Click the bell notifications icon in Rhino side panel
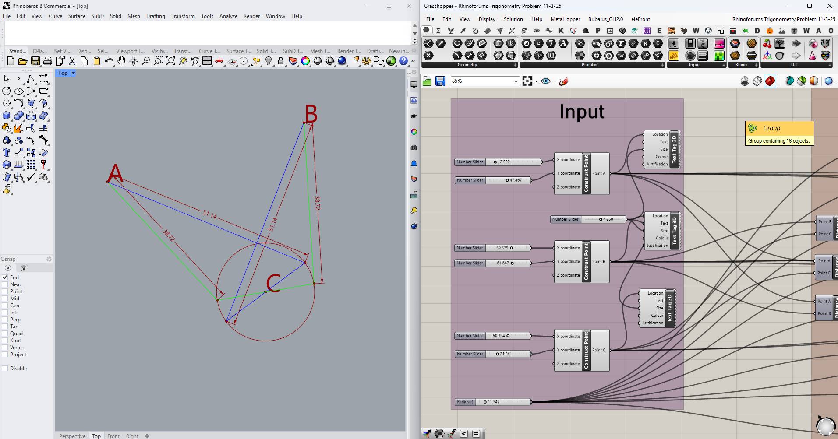This screenshot has width=838, height=439. coord(414,163)
